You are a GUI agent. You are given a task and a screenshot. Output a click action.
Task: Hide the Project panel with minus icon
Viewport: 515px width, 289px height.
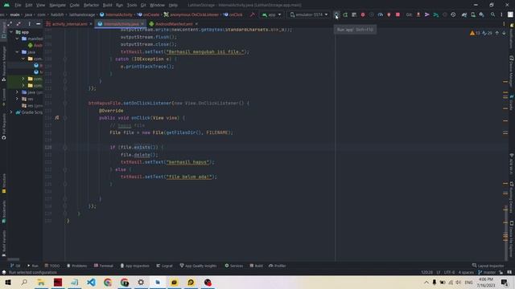click(x=38, y=24)
